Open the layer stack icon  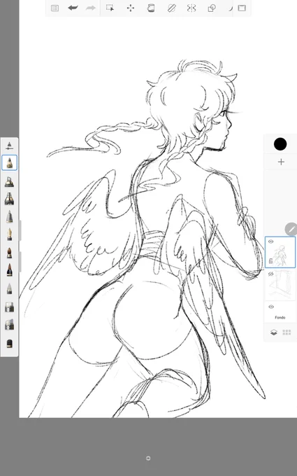coord(274,332)
